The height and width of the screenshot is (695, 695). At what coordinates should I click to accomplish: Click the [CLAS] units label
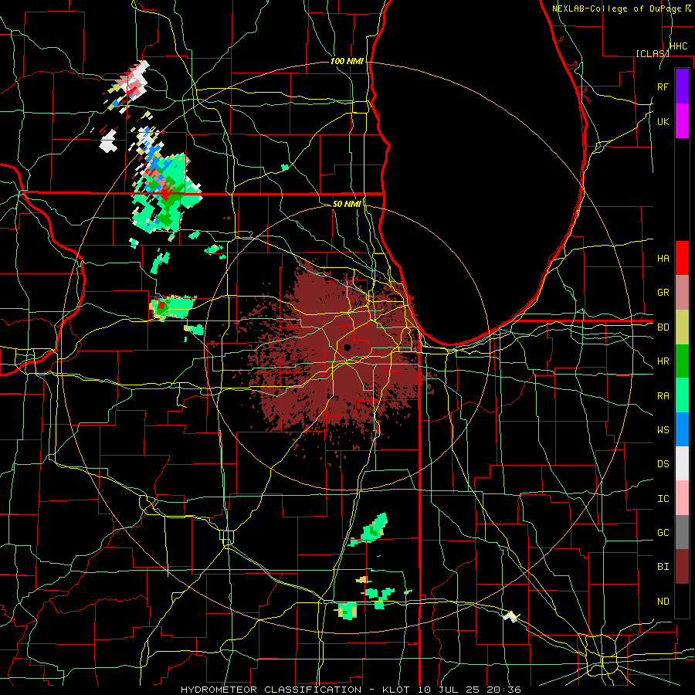[x=653, y=53]
